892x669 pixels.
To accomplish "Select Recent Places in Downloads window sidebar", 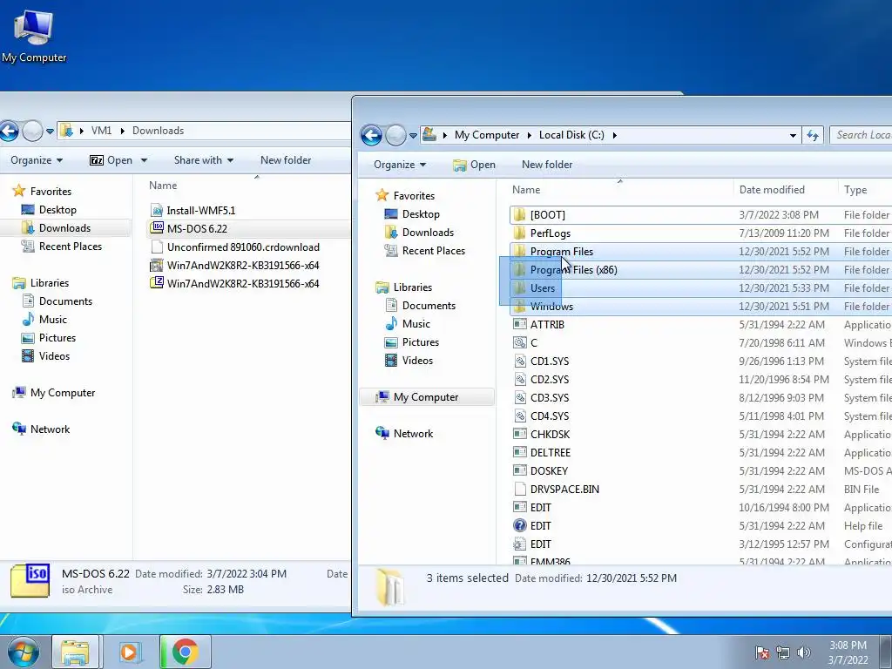I will pos(70,247).
